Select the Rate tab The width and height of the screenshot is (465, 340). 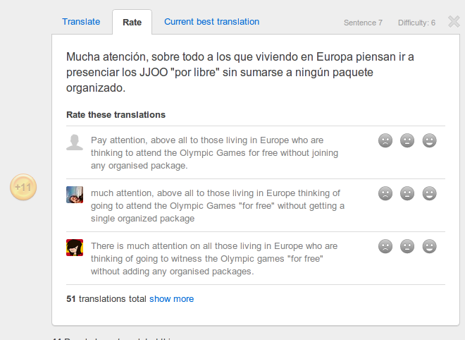132,23
